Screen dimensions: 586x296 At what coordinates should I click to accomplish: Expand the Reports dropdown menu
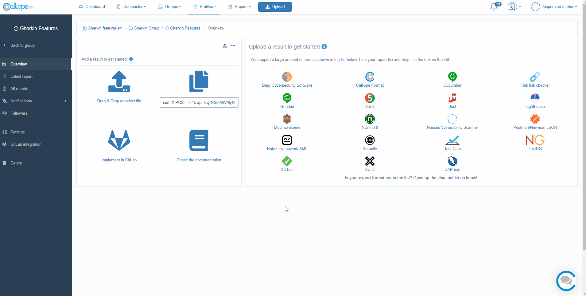pyautogui.click(x=240, y=6)
